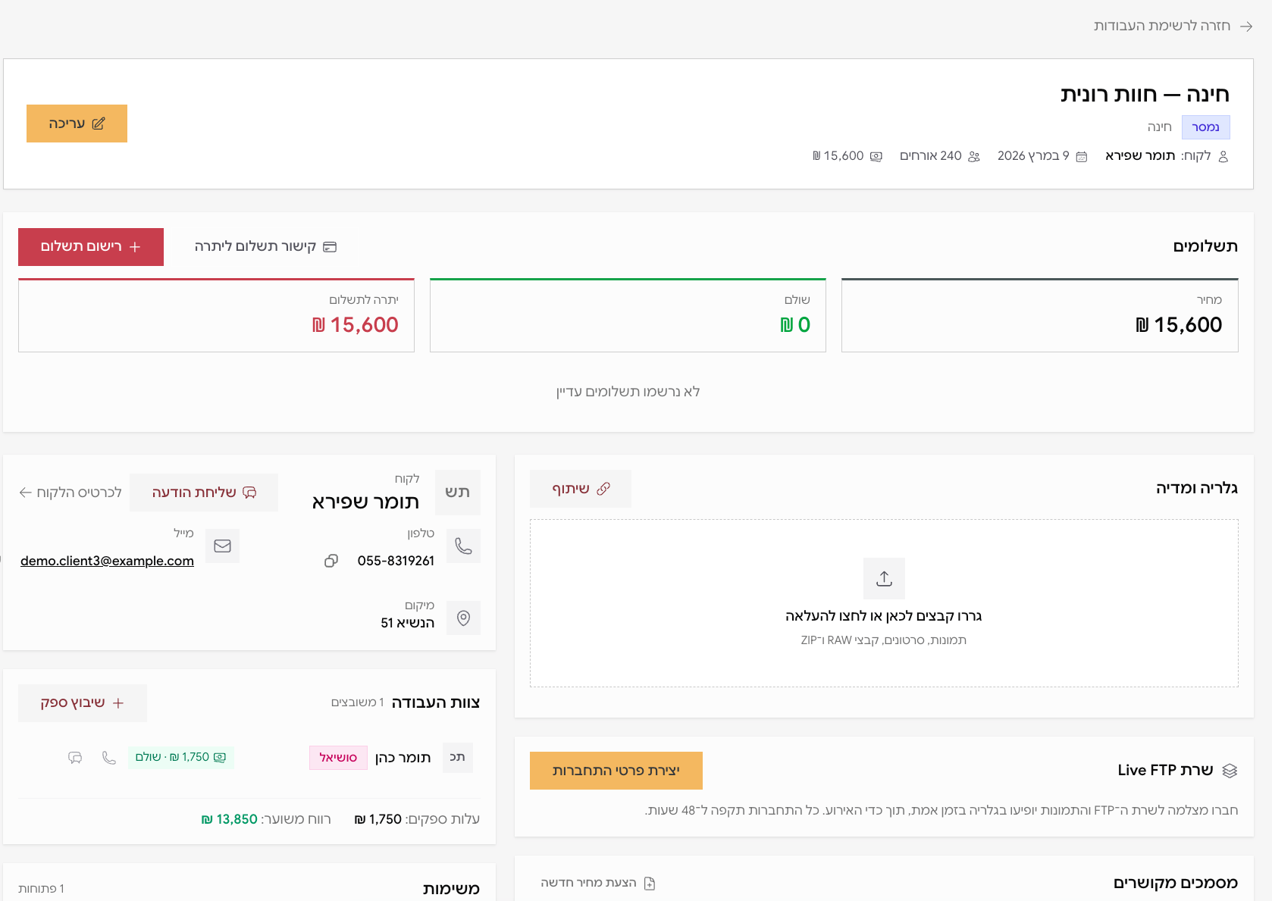This screenshot has width=1272, height=901.
Task: Click the 1,750 ₪ שולם payment badge
Action: click(181, 757)
